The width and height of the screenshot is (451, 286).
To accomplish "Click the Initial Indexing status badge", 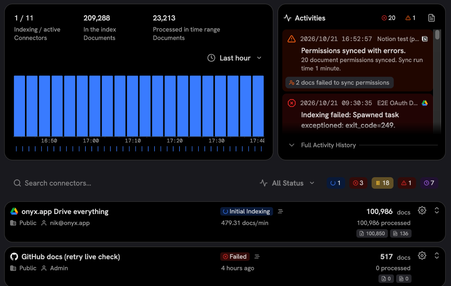I will tap(247, 211).
